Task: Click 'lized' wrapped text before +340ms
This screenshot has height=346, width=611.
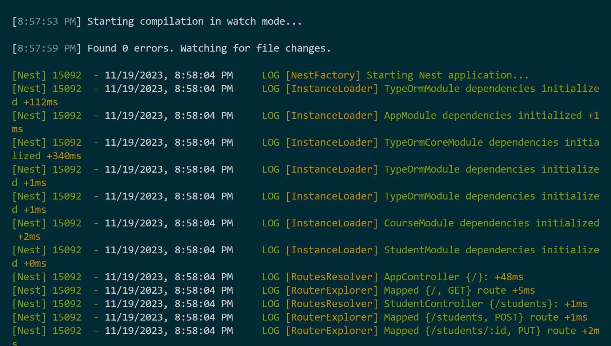Action: [26, 156]
